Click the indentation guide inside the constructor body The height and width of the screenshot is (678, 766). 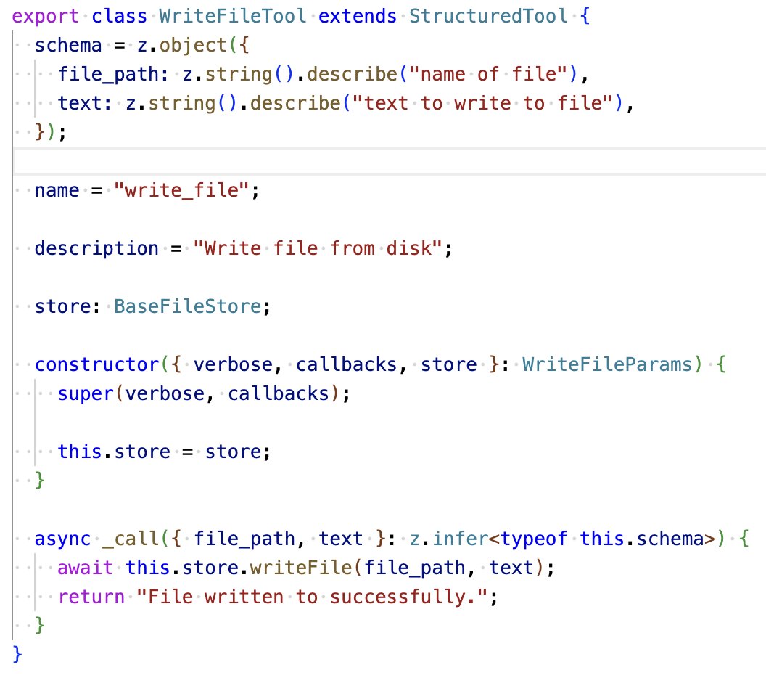tap(34, 421)
